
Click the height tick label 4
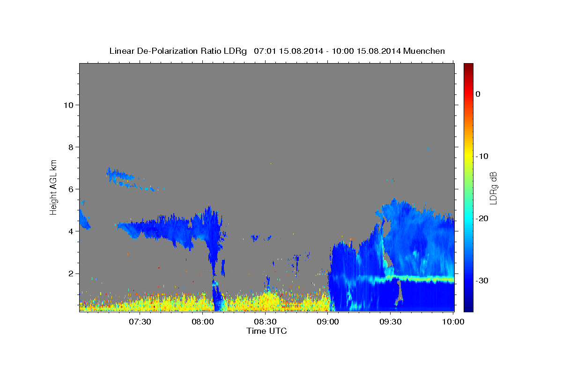tap(71, 231)
